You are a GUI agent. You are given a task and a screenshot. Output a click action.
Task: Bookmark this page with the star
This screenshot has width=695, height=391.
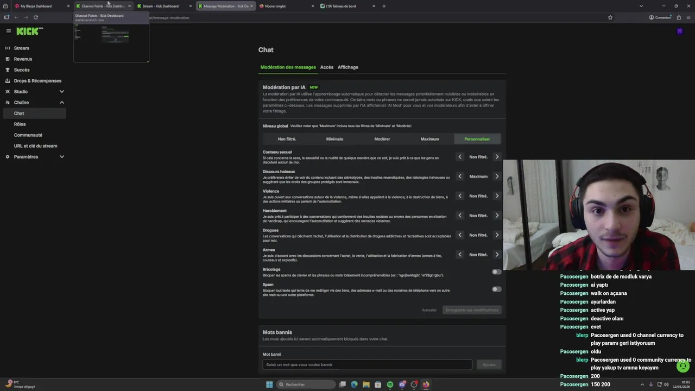coord(610,17)
